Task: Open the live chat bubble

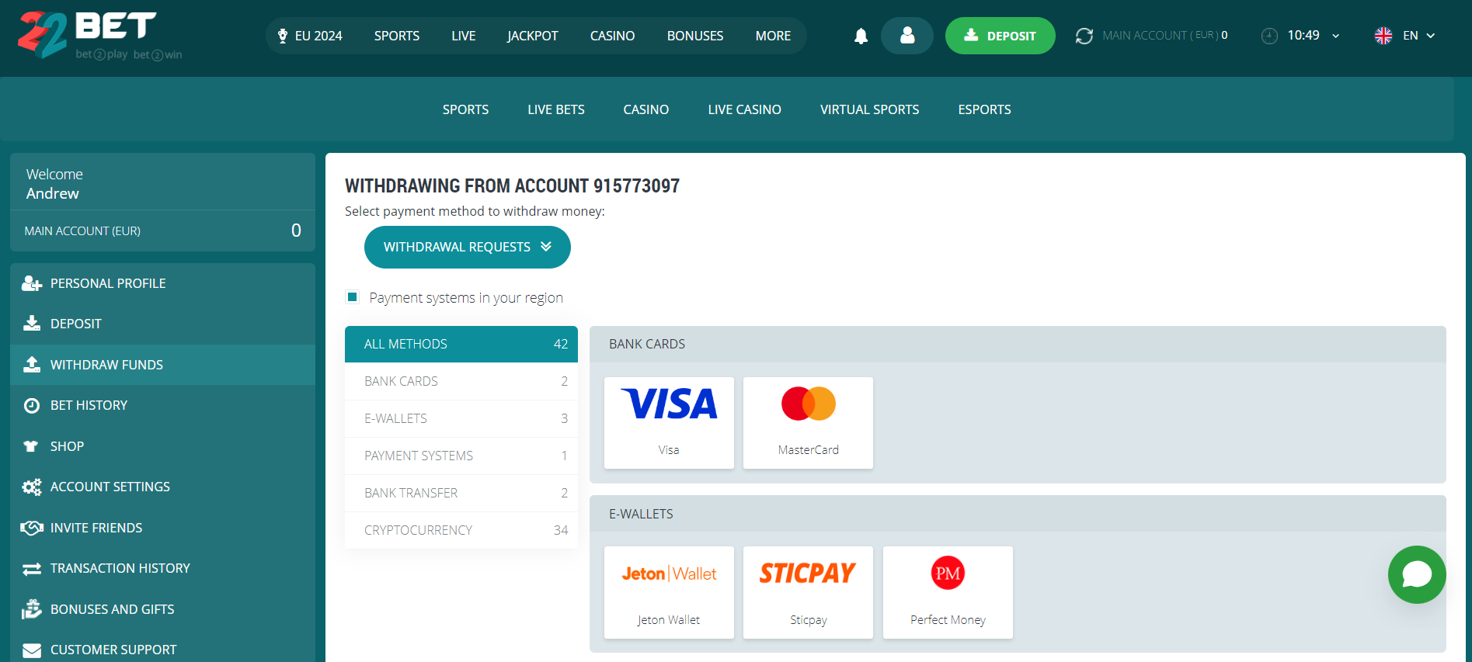Action: 1416,574
